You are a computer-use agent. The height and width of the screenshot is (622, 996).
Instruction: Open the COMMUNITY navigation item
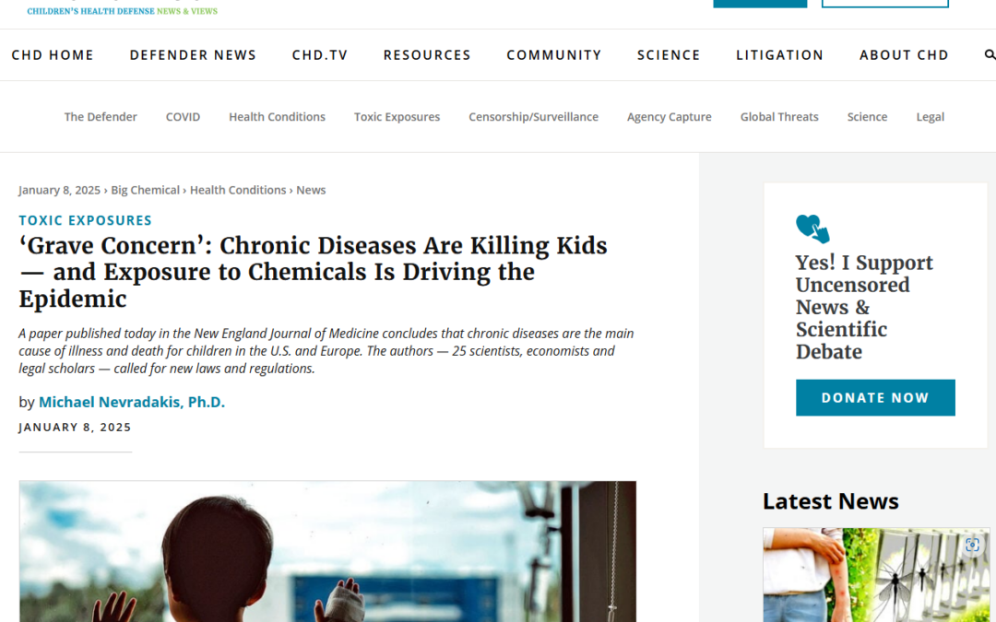click(553, 54)
